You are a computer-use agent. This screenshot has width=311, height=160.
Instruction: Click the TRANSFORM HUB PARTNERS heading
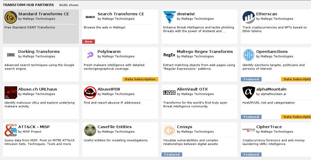click(28, 5)
